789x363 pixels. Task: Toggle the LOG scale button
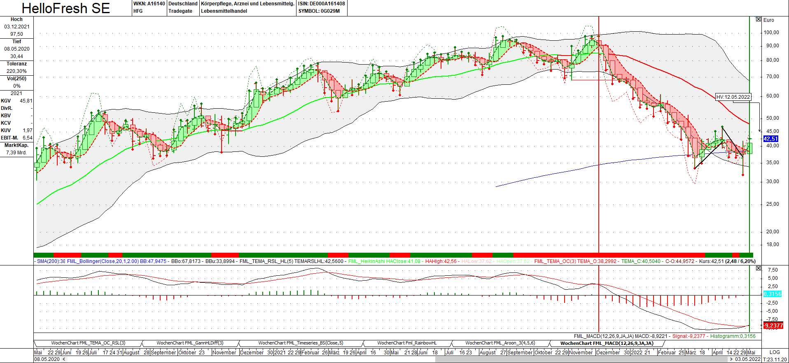[x=775, y=352]
